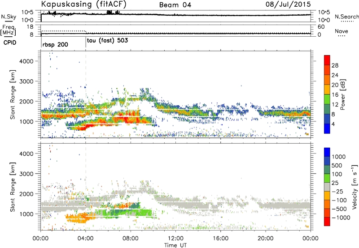Screen dimensions: 359x248
Task: Click the '18' frequency axis value
Action: pyautogui.click(x=30, y=27)
